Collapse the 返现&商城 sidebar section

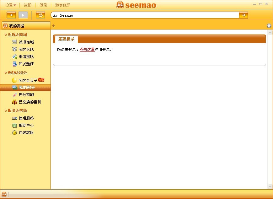16,35
